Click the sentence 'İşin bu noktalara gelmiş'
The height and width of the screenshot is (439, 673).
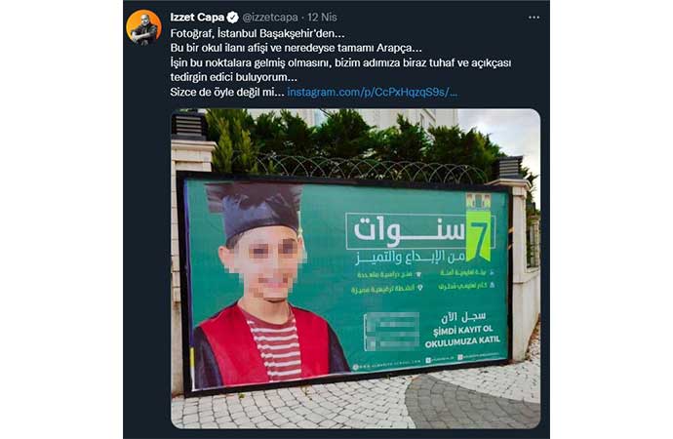[340, 63]
